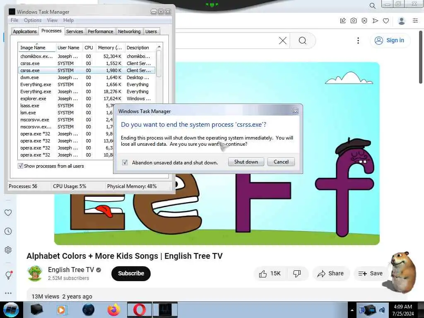Open Opera sidebar lightbulb tips icon
Screen dimensions: 424x318
click(8, 275)
